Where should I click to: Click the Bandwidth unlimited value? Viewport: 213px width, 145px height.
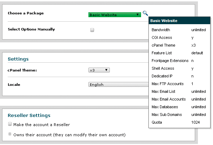point(199,30)
